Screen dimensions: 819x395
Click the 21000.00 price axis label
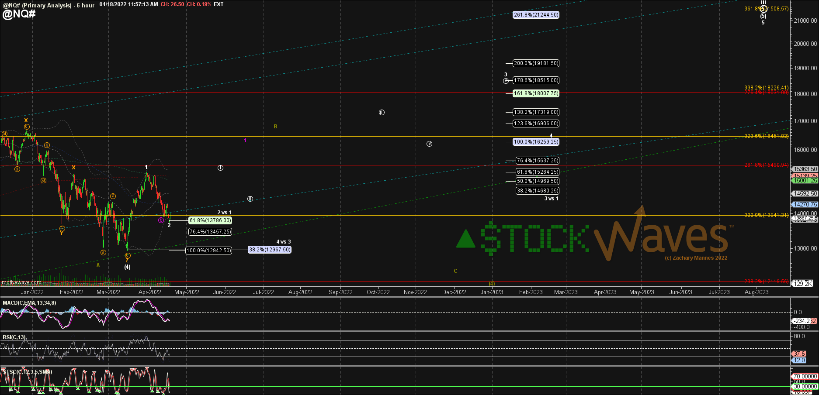tap(805, 21)
